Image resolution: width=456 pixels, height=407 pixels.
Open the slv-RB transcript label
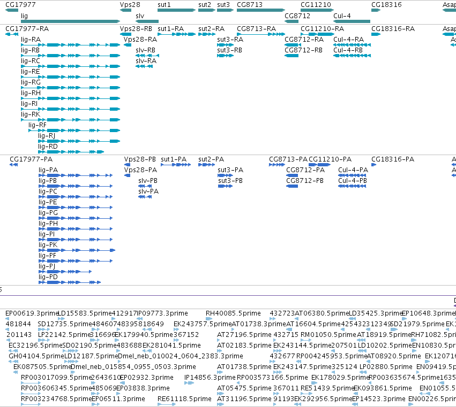[145, 50]
